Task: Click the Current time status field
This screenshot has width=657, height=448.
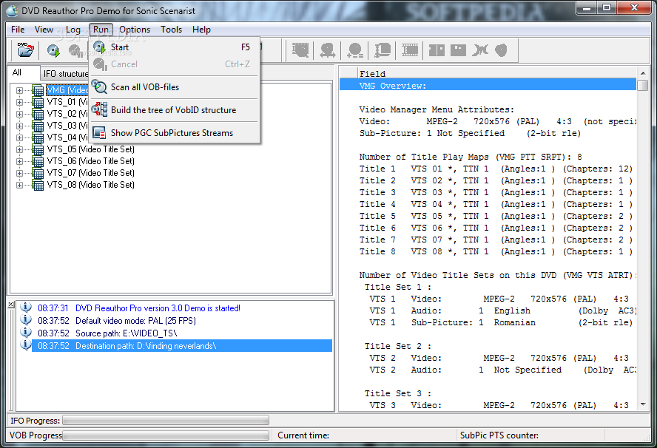Action: [x=365, y=435]
